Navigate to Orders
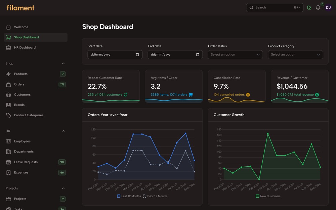The width and height of the screenshot is (336, 210). click(36, 84)
